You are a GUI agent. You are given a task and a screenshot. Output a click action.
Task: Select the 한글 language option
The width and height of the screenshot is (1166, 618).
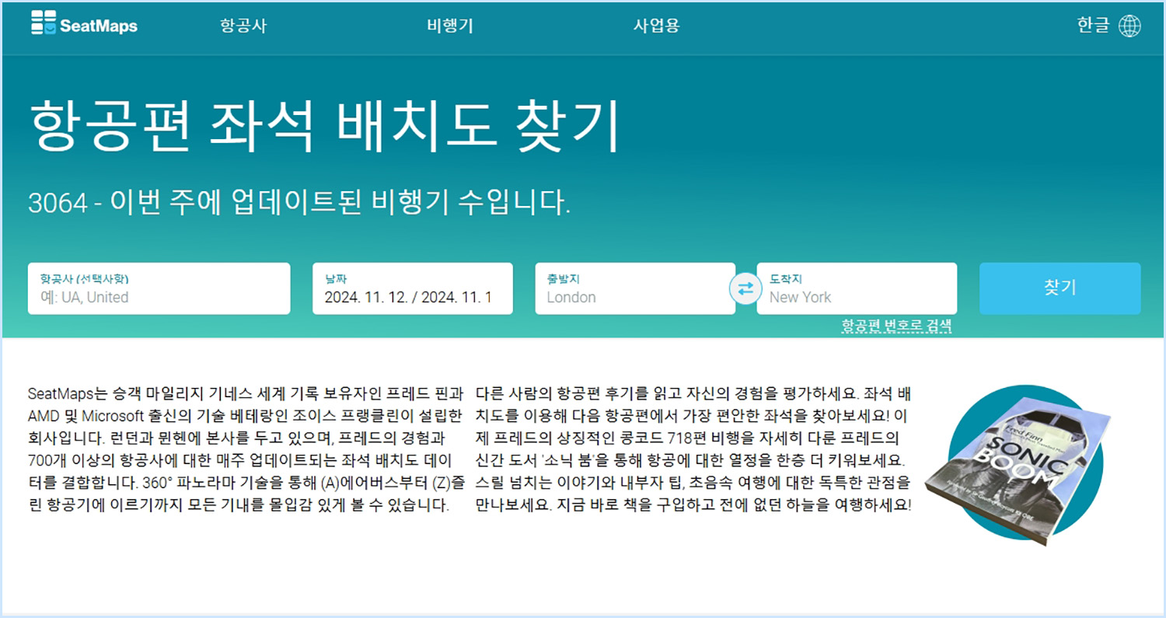1093,26
